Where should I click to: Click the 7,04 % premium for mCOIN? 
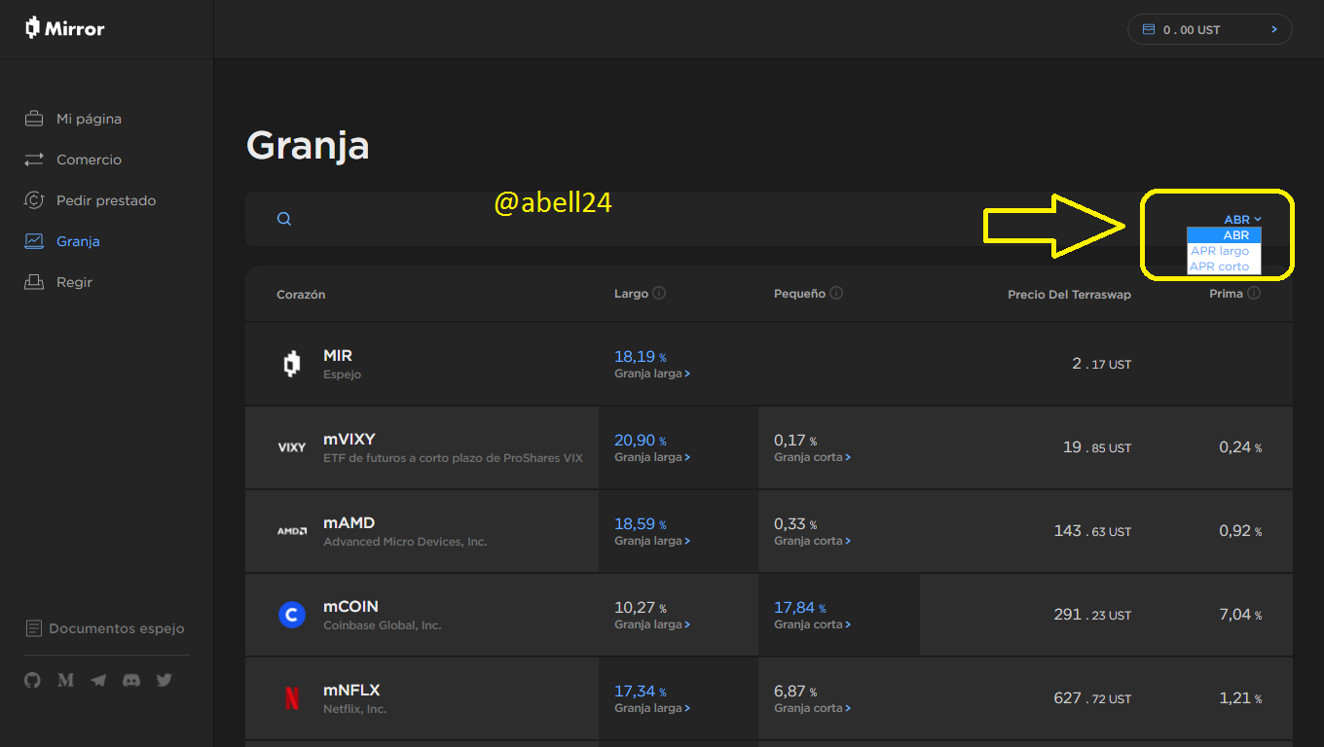tap(1240, 615)
